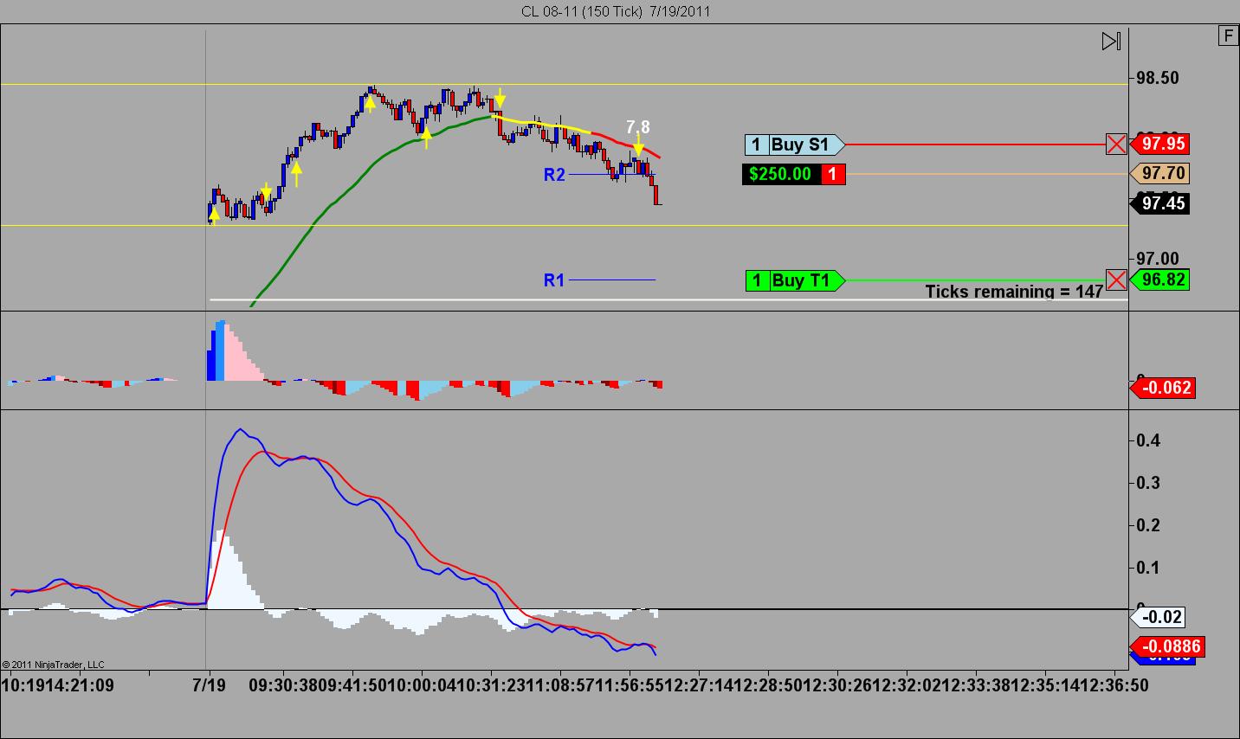This screenshot has height=739, width=1240.
Task: Click the scroll-to-latest-bar arrow icon
Action: click(x=1111, y=41)
